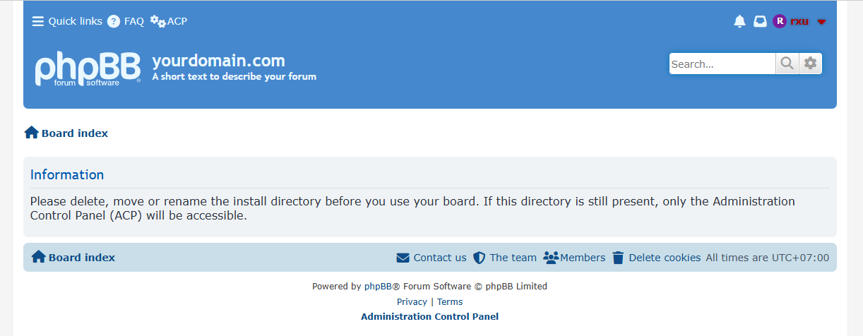
Task: Expand the Quick links menu
Action: coord(67,21)
